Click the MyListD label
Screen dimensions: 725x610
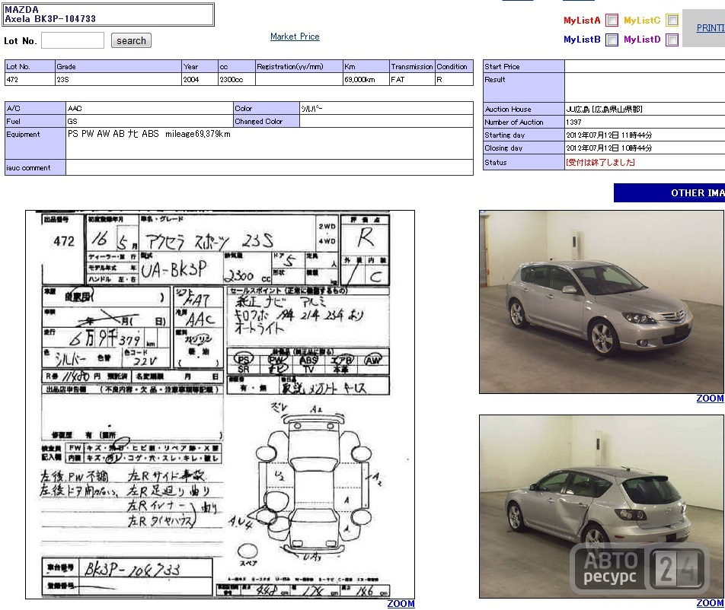click(642, 40)
